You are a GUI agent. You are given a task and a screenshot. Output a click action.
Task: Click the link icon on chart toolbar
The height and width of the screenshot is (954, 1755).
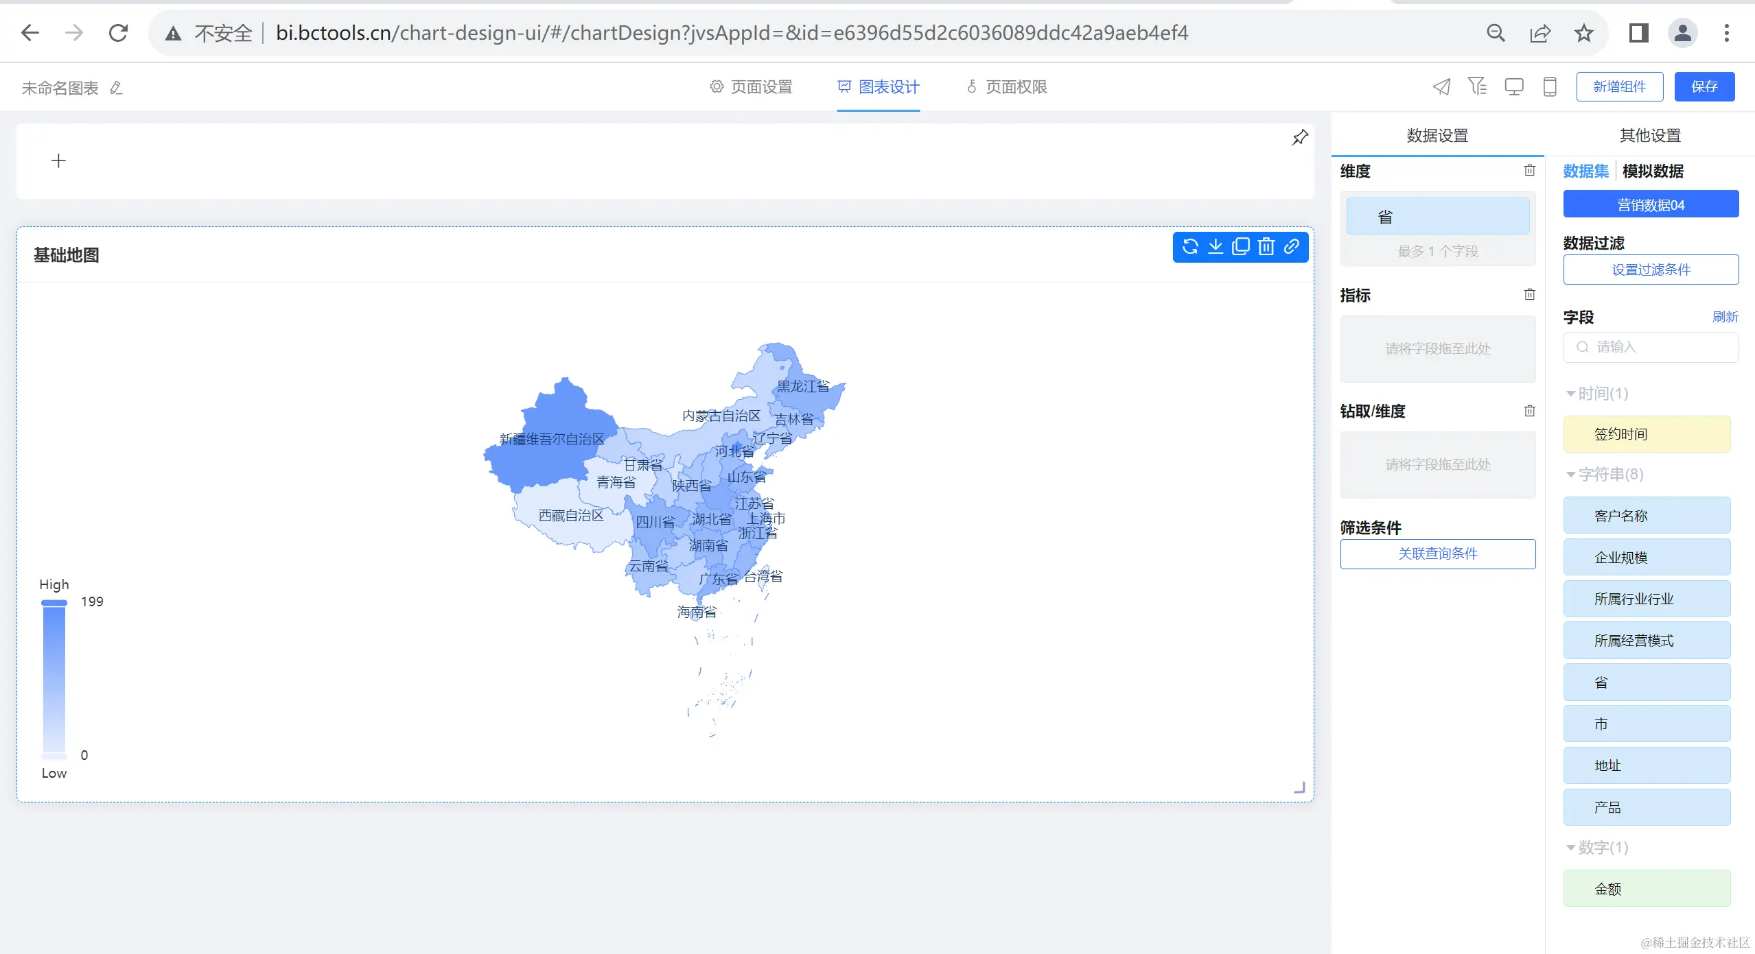click(x=1292, y=246)
